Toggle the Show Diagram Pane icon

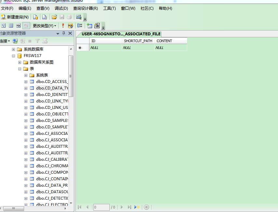[4, 26]
